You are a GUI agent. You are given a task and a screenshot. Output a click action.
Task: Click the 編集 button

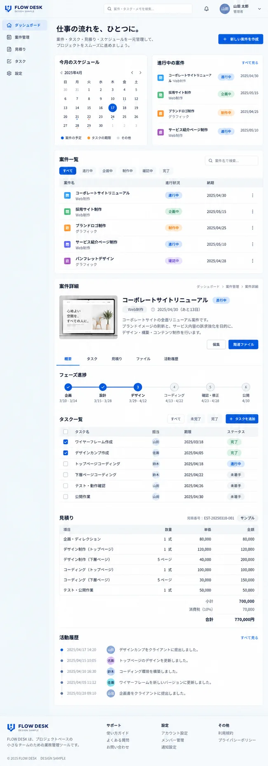coord(216,344)
